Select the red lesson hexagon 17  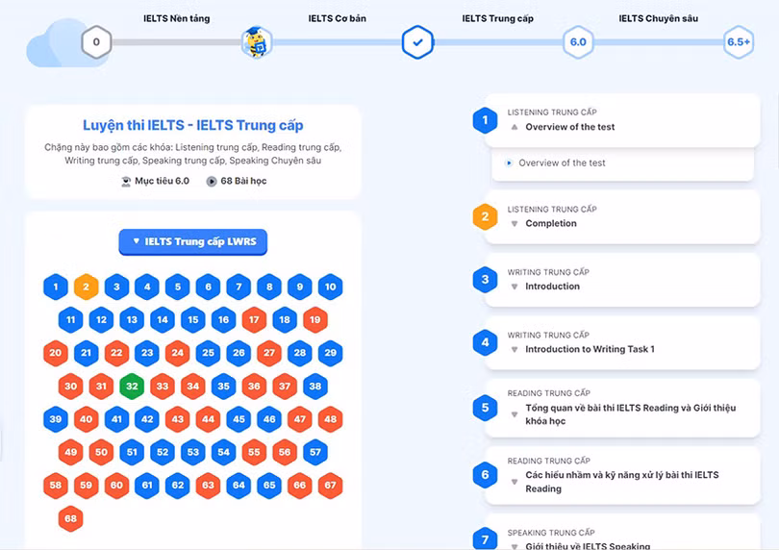tap(254, 319)
